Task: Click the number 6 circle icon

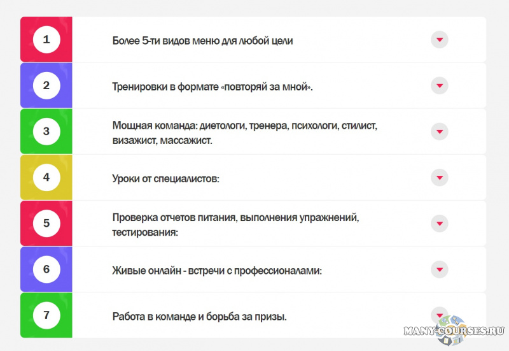Action: pos(46,269)
